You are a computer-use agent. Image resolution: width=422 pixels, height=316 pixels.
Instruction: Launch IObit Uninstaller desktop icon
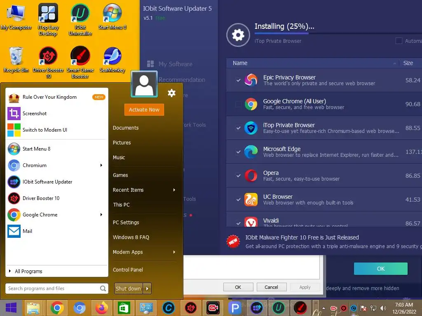point(80,19)
